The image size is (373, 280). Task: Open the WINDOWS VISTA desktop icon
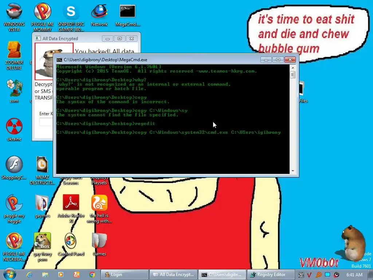pyautogui.click(x=14, y=17)
